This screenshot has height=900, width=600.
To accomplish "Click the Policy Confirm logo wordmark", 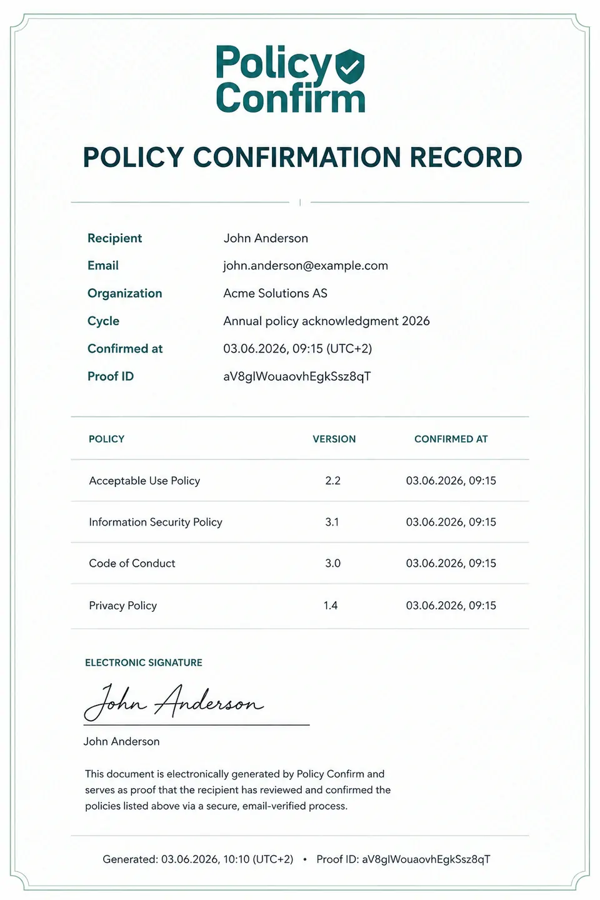I will (290, 79).
